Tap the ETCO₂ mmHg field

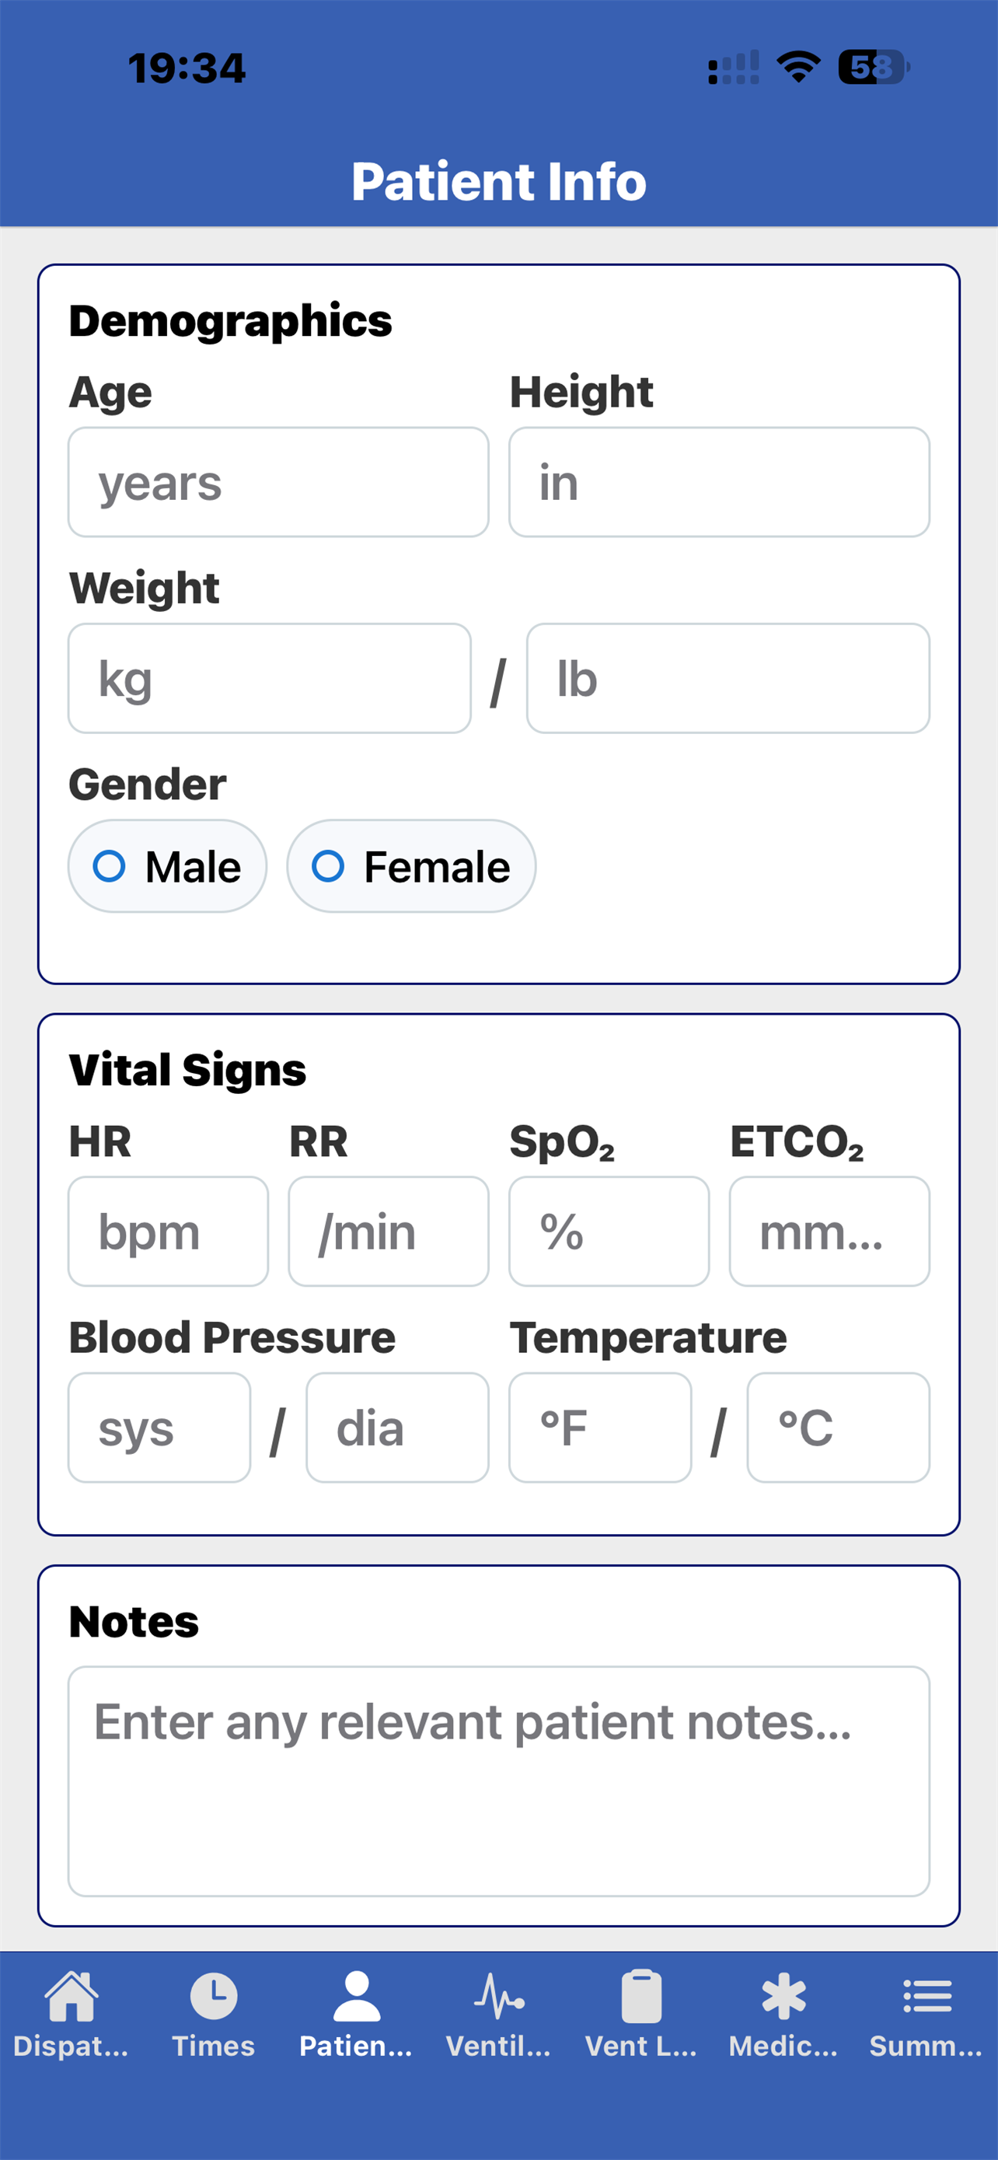829,1231
